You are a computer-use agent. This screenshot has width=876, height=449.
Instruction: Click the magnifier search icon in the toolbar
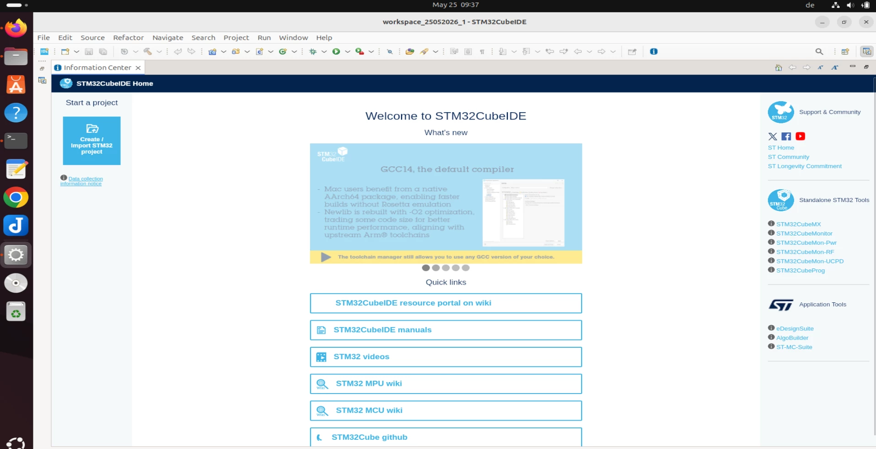pyautogui.click(x=819, y=52)
